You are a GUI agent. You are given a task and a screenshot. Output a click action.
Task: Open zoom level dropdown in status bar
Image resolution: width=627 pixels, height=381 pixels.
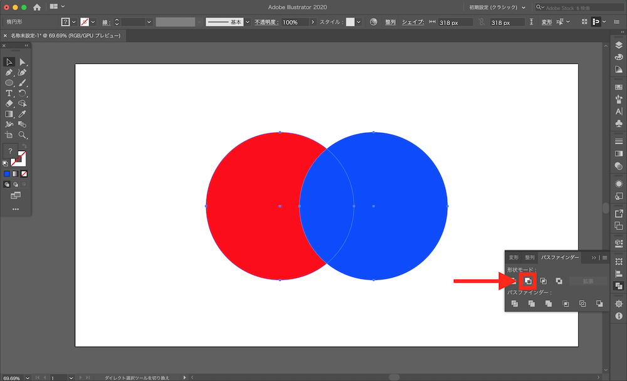coord(27,378)
